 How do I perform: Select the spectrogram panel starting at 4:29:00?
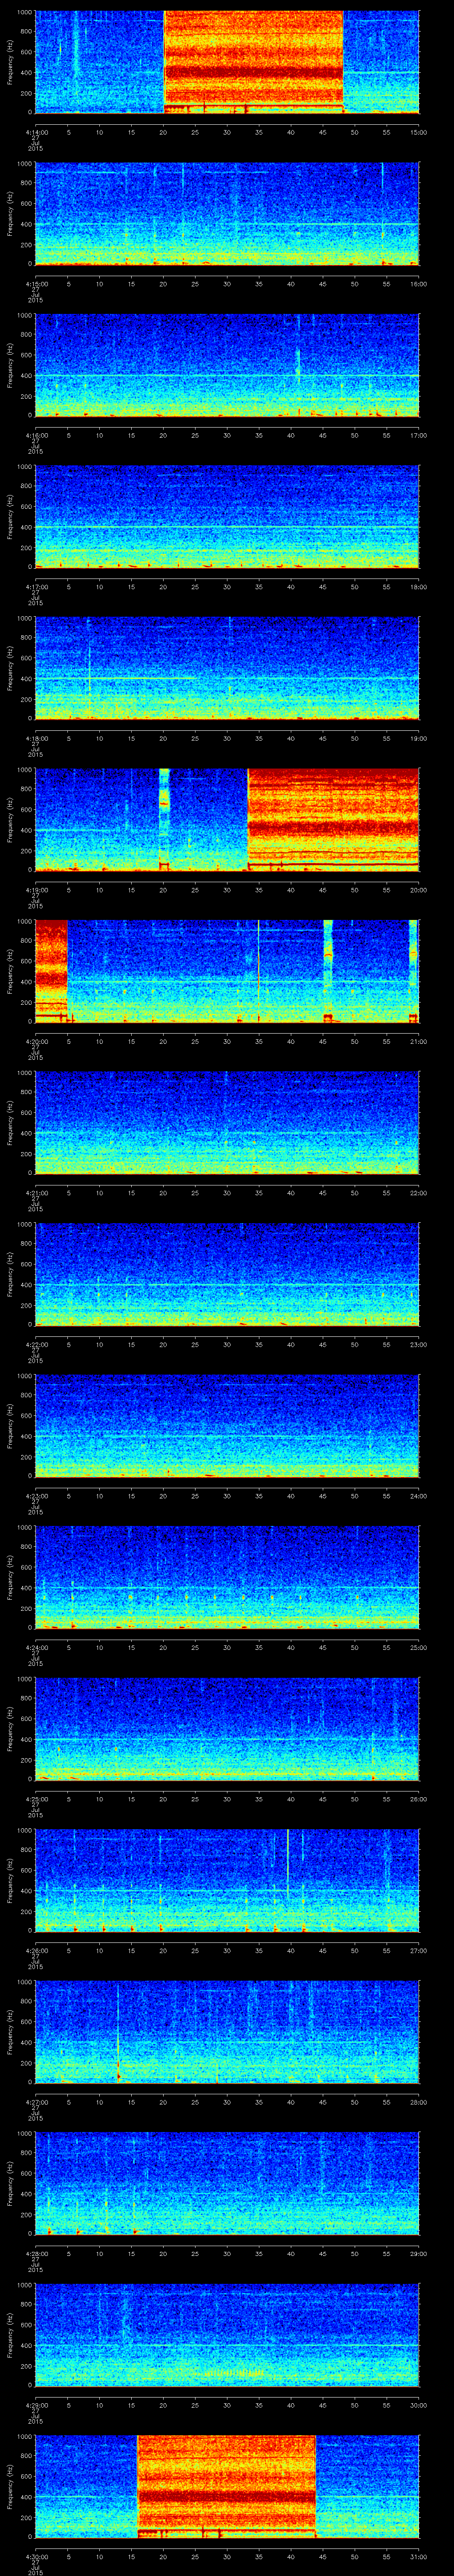tap(227, 2336)
